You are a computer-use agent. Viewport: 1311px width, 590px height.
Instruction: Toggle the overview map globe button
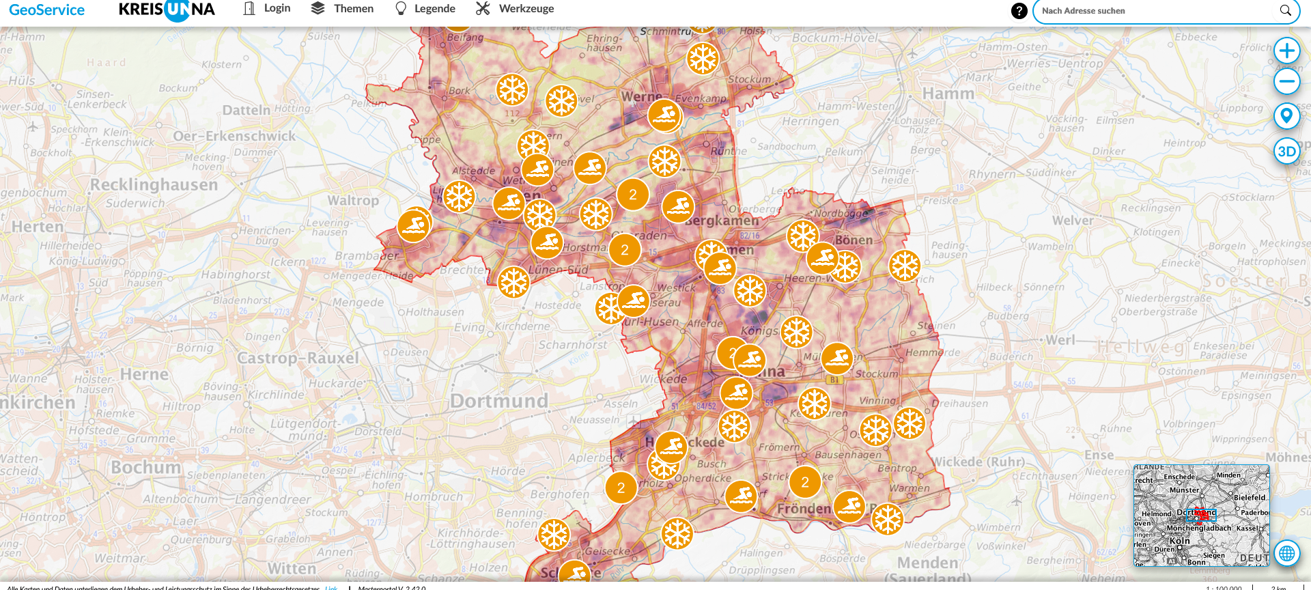(1286, 553)
